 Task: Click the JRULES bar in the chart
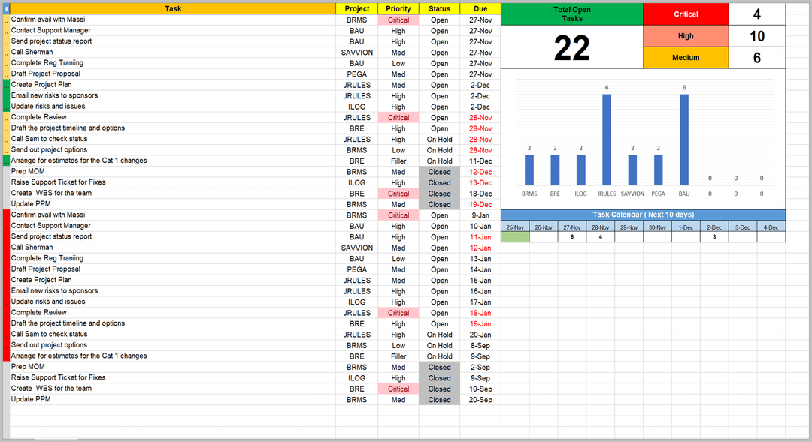pos(606,140)
